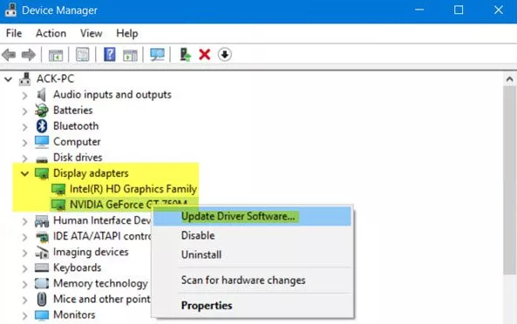517x324 pixels.
Task: Expand the IDE ATA/ATAPI controllers chevron
Action: (24, 237)
